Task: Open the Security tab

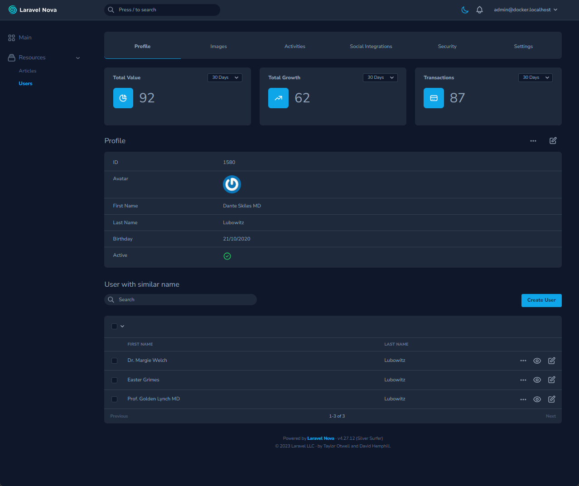Action: tap(447, 46)
